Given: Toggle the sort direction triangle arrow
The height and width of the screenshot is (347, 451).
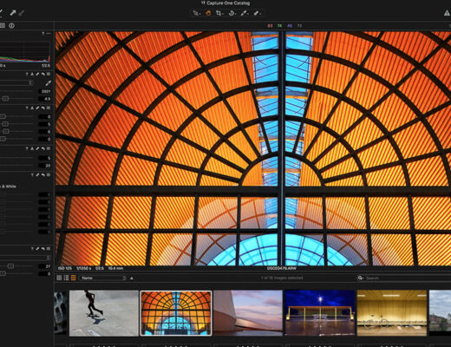Looking at the screenshot, I should click(132, 278).
